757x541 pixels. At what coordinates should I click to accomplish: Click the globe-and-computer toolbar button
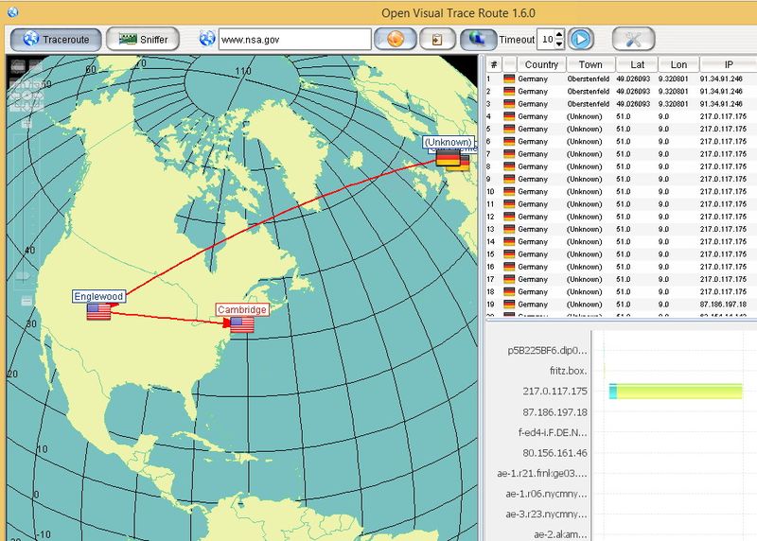point(478,39)
